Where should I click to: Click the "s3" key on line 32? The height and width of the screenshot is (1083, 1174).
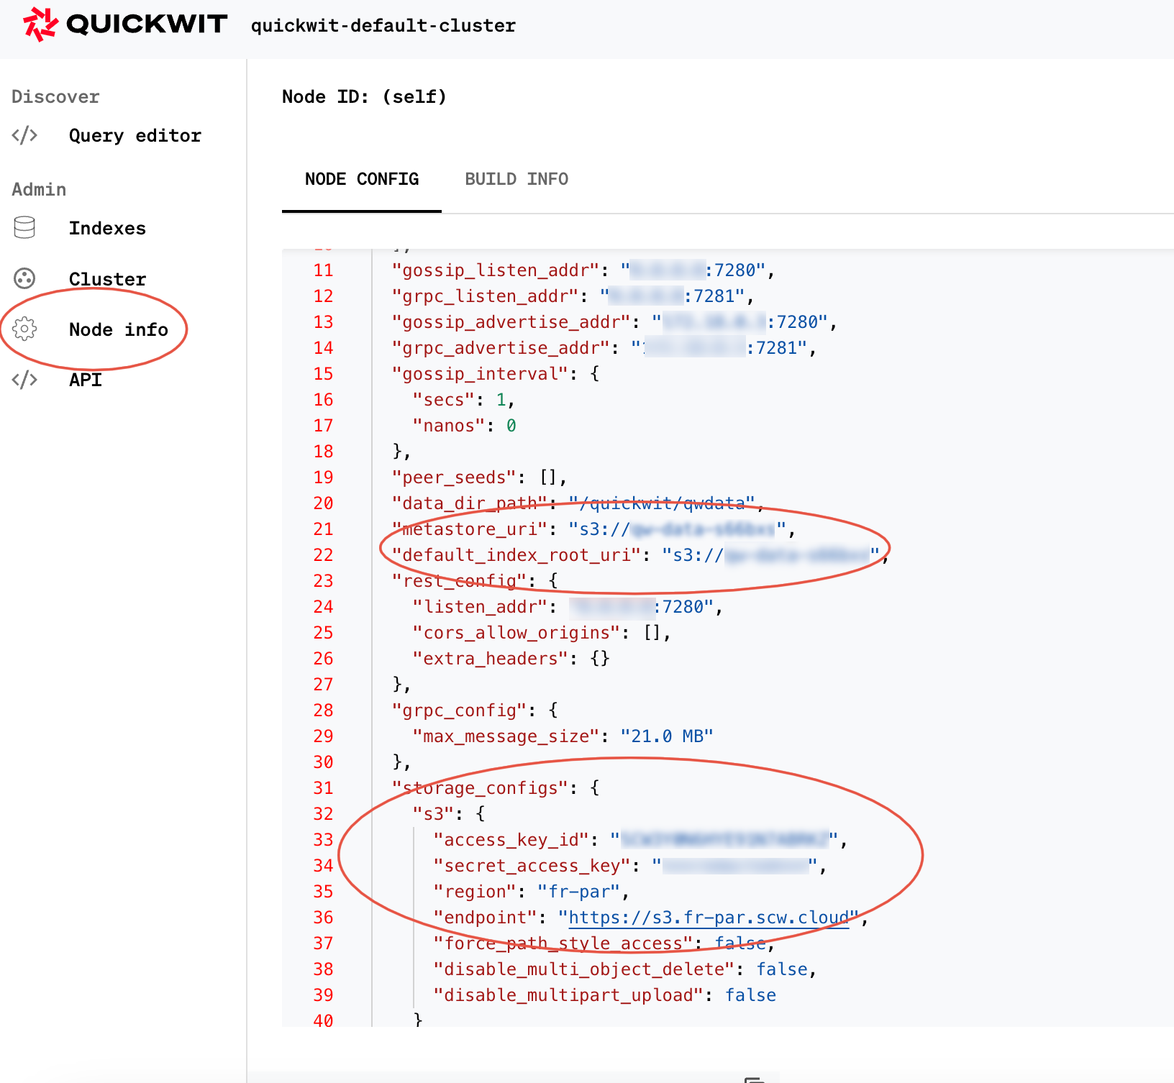click(434, 814)
